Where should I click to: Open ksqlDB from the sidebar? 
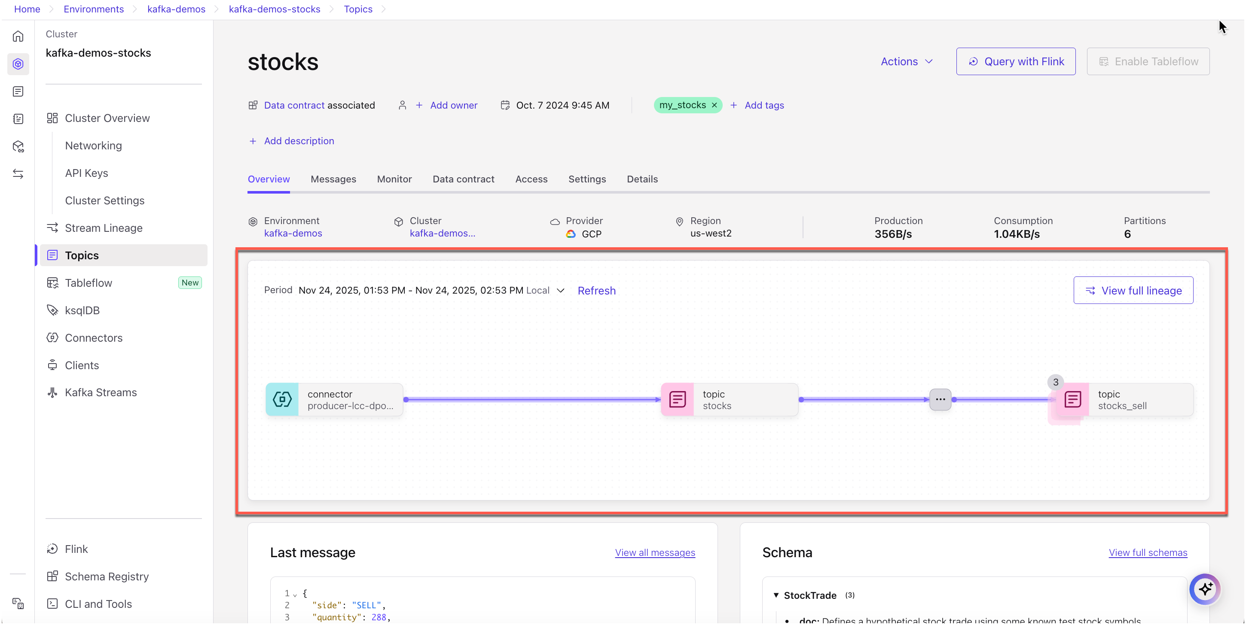(82, 310)
